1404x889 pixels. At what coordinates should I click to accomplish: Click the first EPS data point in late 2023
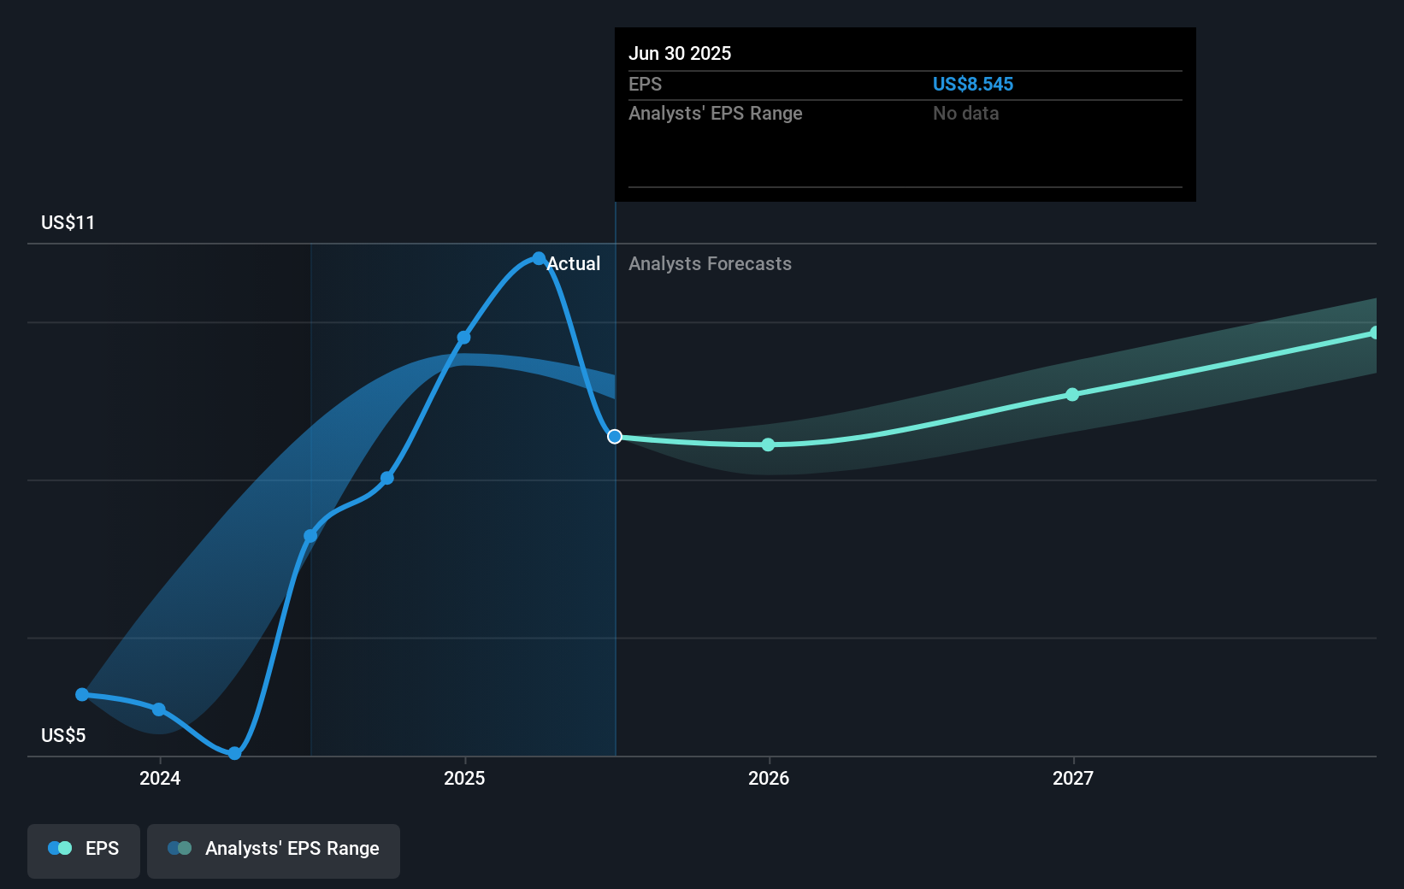(82, 694)
